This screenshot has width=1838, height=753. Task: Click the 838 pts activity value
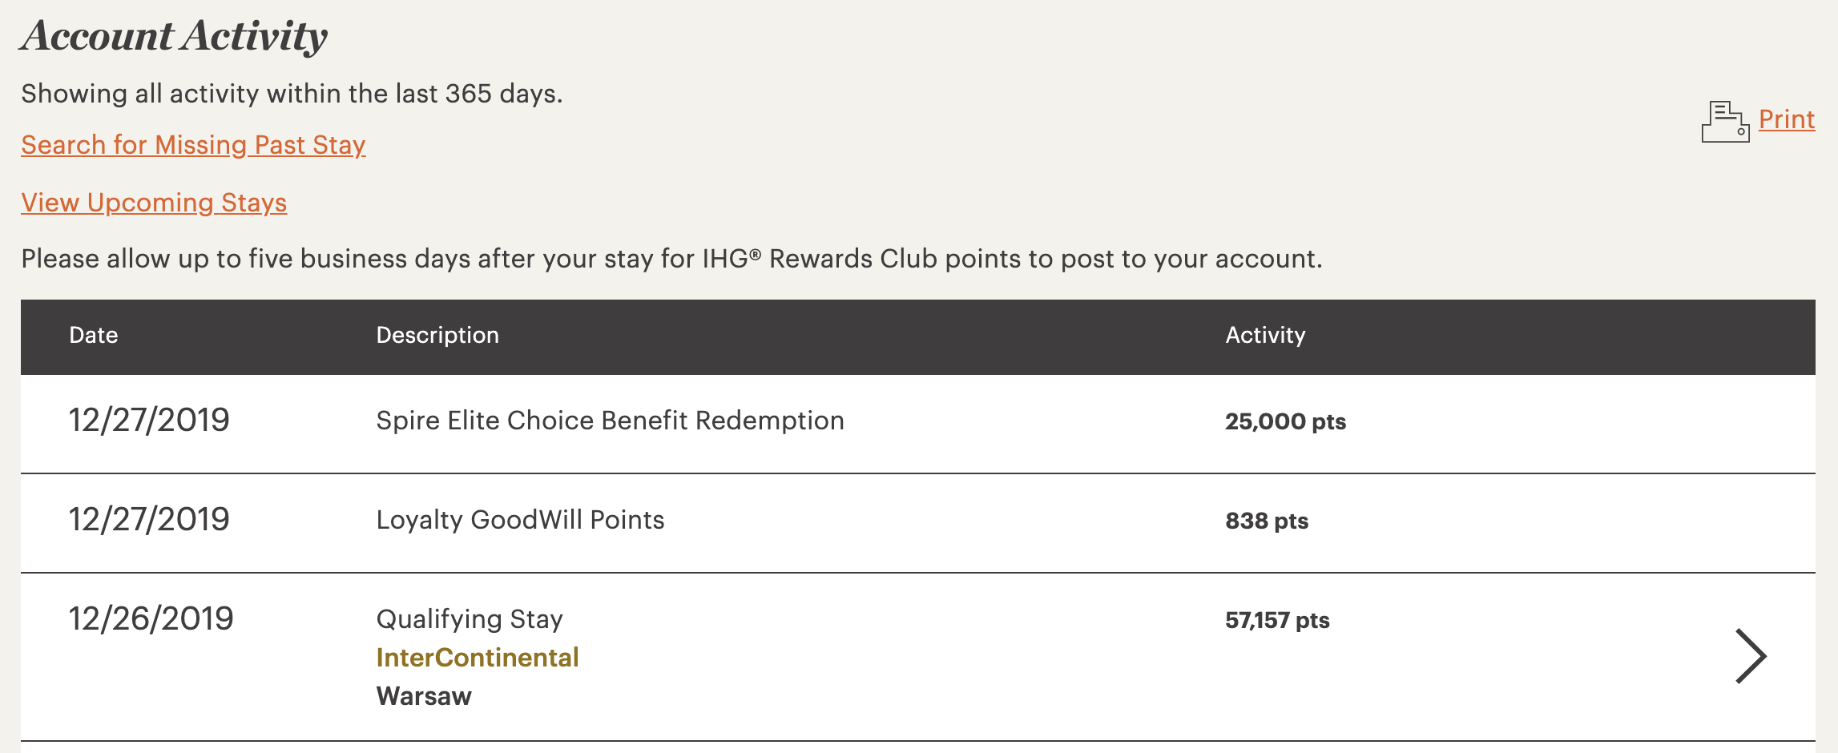click(x=1267, y=521)
